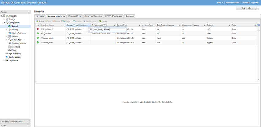Expand the Diagnostics tree node
The image size is (261, 127).
4,60
